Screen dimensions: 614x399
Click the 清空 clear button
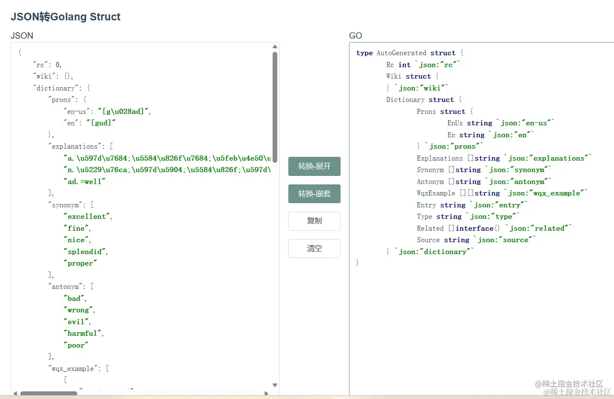[x=314, y=249]
